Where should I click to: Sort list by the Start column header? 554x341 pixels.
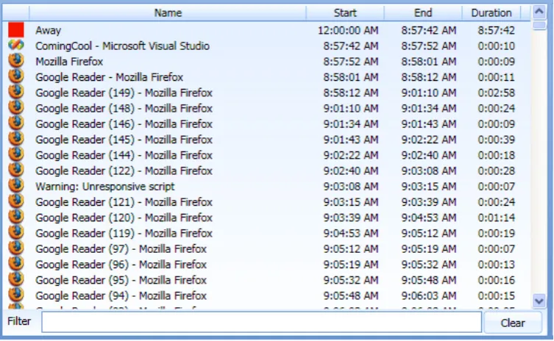(x=345, y=13)
